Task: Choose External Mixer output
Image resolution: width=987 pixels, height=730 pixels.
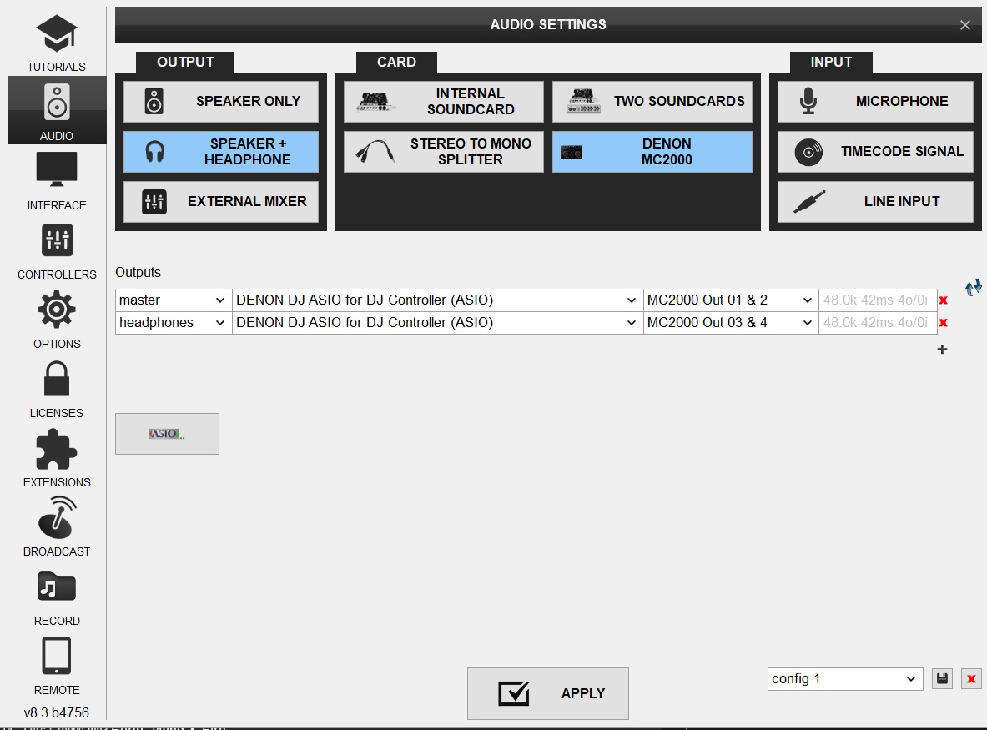Action: (x=221, y=201)
